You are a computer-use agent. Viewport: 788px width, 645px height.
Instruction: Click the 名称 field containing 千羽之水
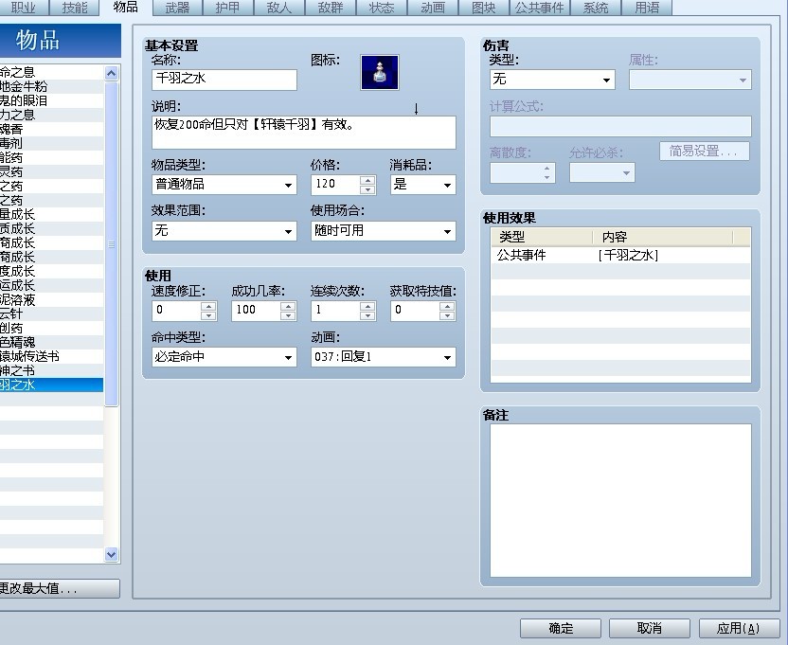[x=224, y=80]
